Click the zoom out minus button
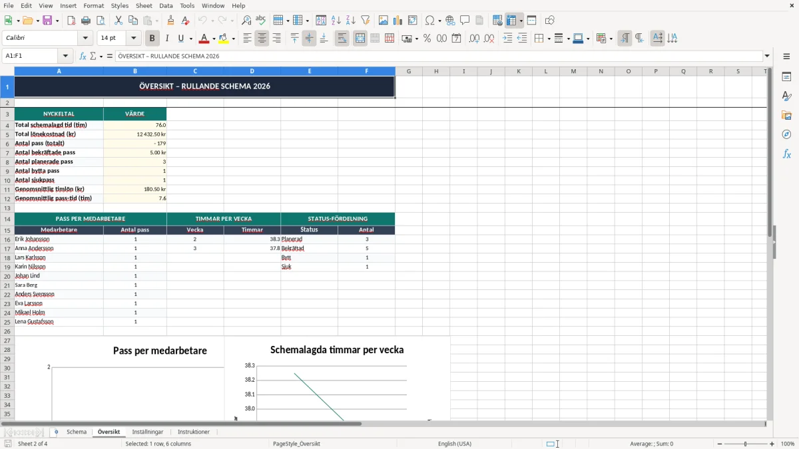 (x=720, y=444)
